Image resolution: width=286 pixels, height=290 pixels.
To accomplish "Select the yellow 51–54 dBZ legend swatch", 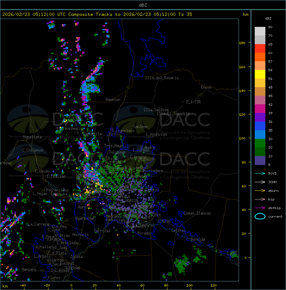I will 260,74.
